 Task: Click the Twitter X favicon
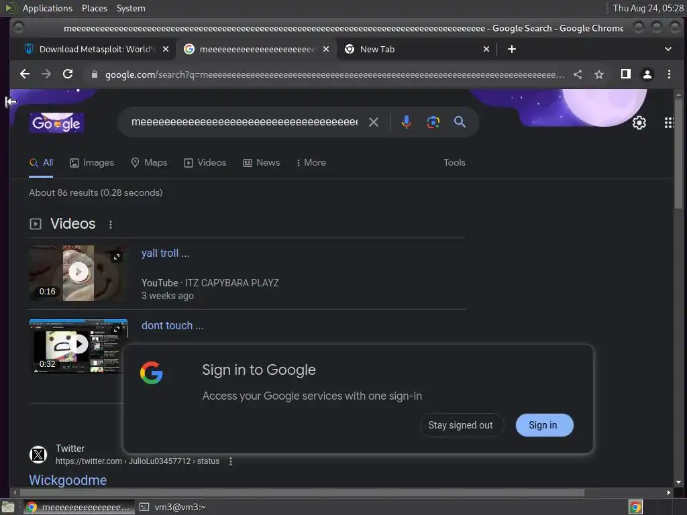38,455
